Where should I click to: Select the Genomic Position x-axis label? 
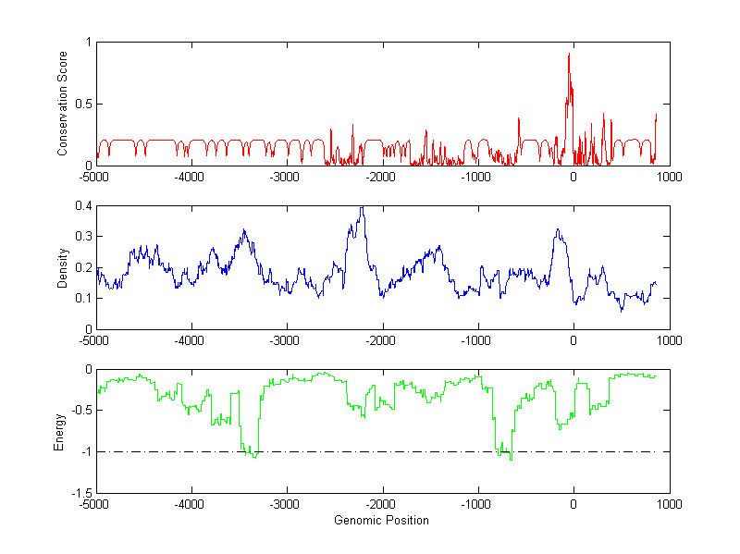pyautogui.click(x=381, y=520)
